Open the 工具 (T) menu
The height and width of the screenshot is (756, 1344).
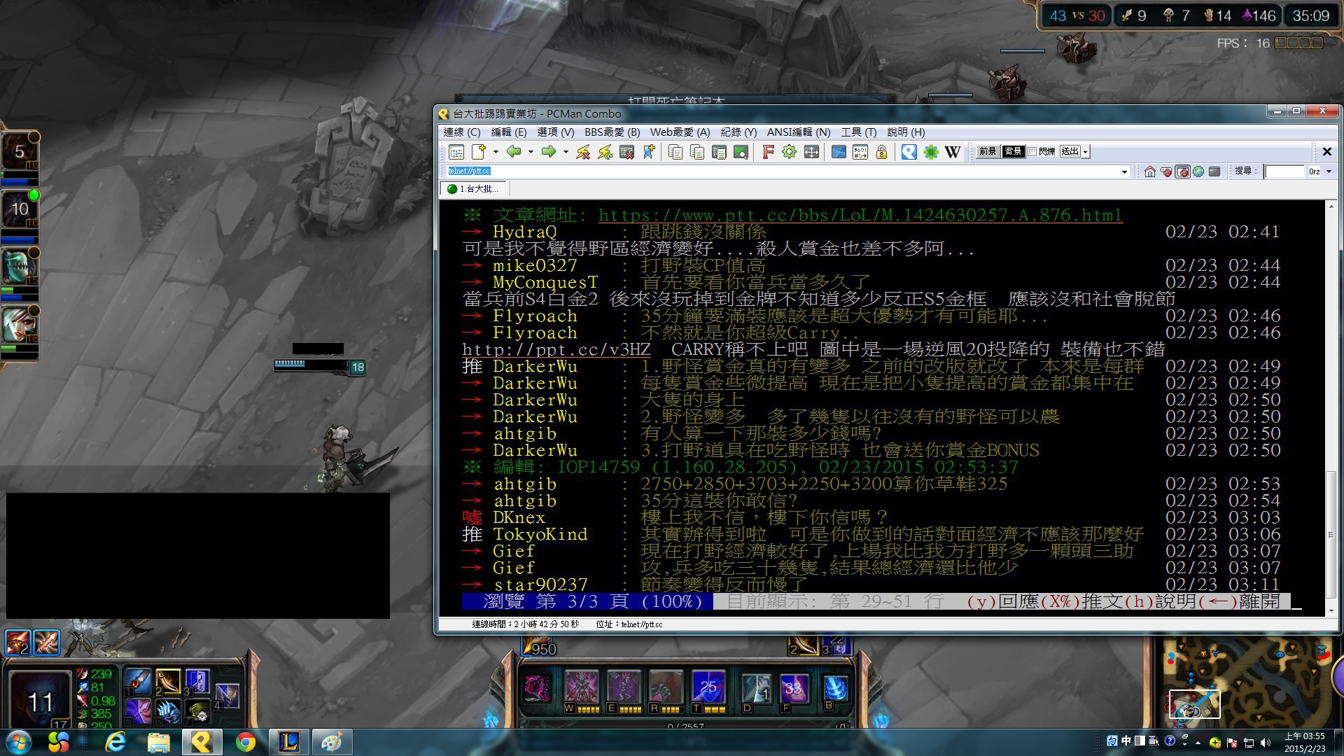click(x=858, y=132)
